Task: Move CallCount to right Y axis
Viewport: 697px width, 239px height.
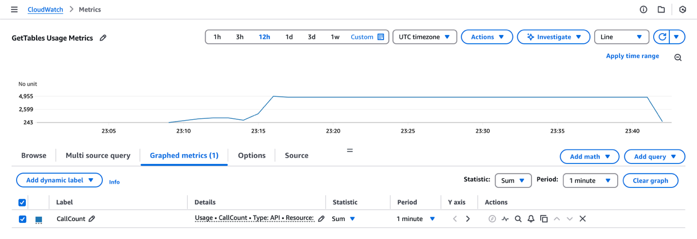Action: (x=468, y=219)
